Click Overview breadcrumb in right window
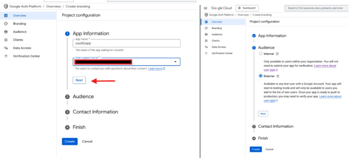Viewport: 350px width, 158px height. pyautogui.click(x=243, y=15)
